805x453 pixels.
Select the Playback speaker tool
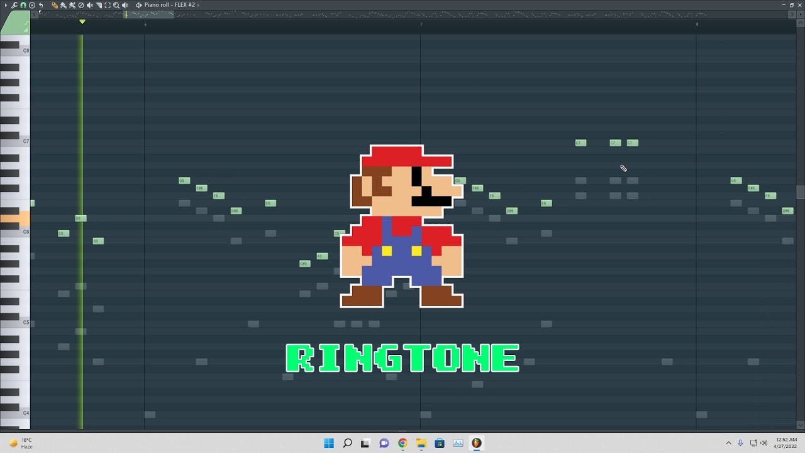pos(125,5)
